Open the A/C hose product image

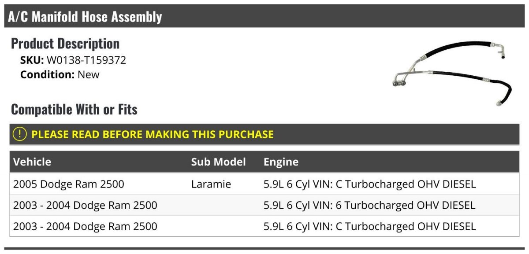451,72
